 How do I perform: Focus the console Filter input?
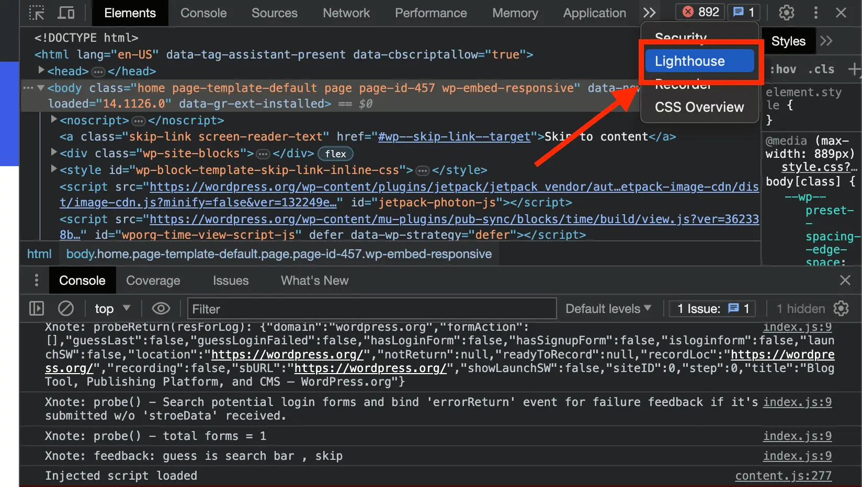pyautogui.click(x=372, y=309)
